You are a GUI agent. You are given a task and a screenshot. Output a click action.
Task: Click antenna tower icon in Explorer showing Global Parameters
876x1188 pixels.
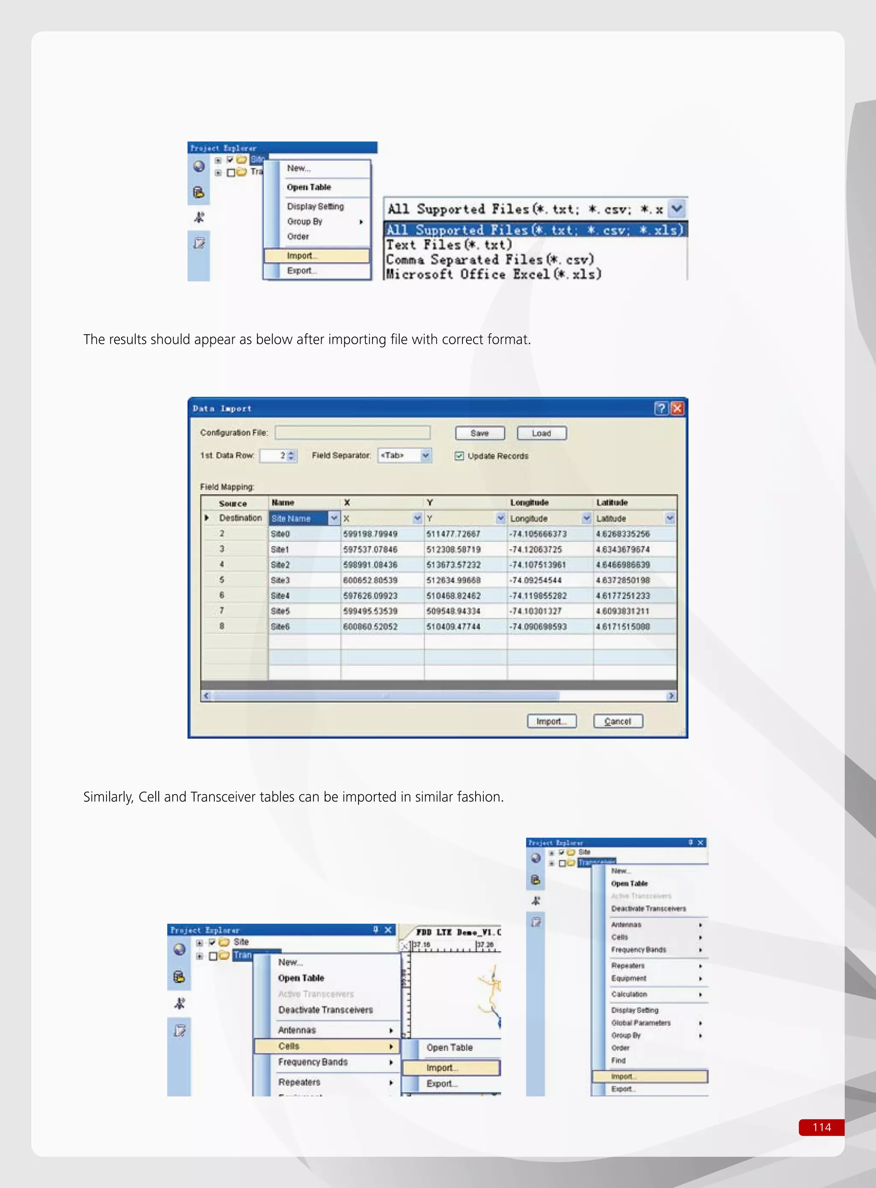click(x=536, y=901)
